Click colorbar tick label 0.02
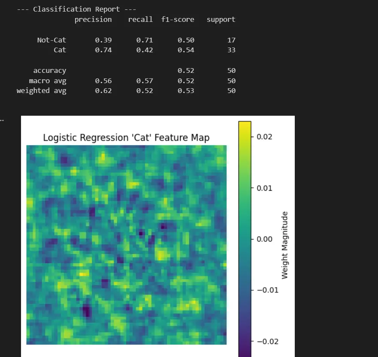This screenshot has height=357, width=378. click(264, 137)
